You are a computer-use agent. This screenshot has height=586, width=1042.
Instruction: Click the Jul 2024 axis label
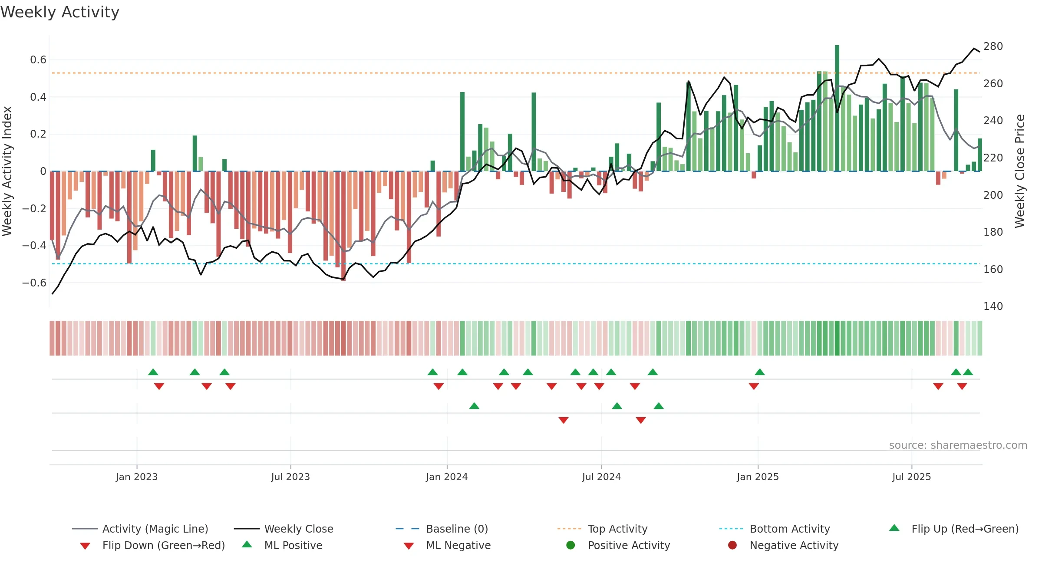click(x=601, y=477)
